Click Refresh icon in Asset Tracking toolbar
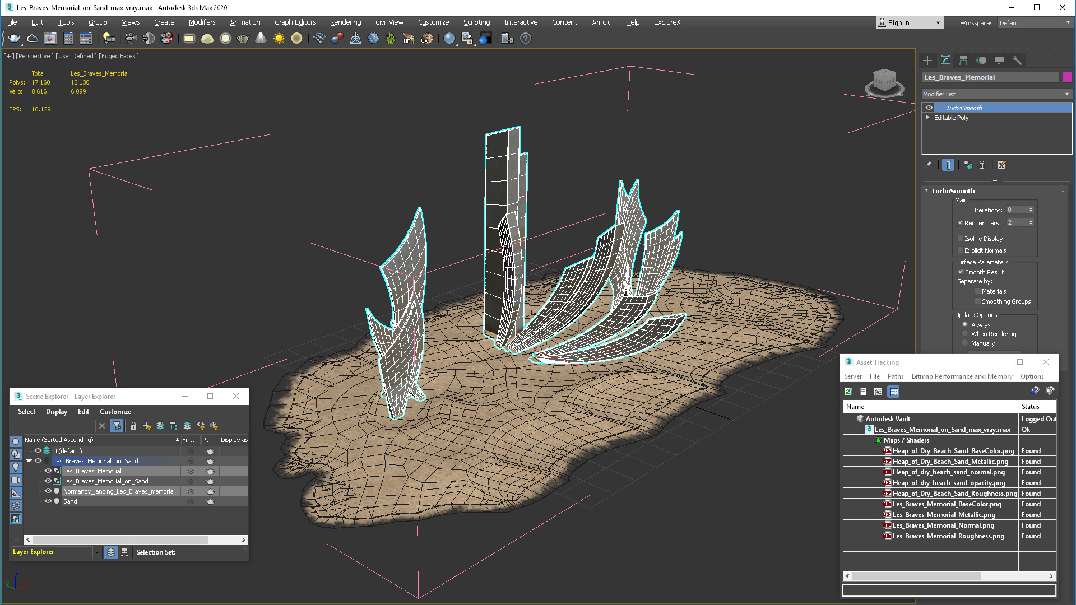 [x=848, y=392]
